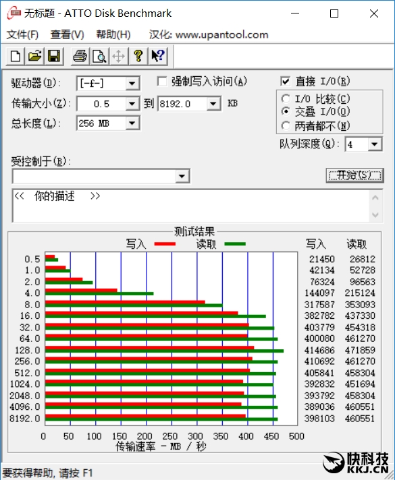Click the www.upantool.com link text
This screenshot has width=395, height=480.
221,34
